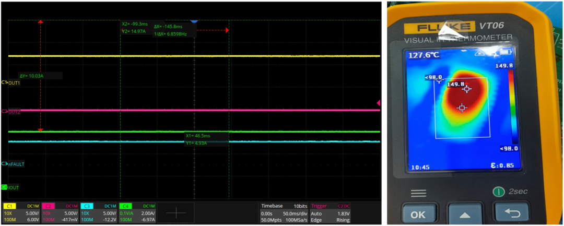This screenshot has height=226, width=564.
Task: Click the crosshair icon in bottom bar
Action: pos(176,213)
